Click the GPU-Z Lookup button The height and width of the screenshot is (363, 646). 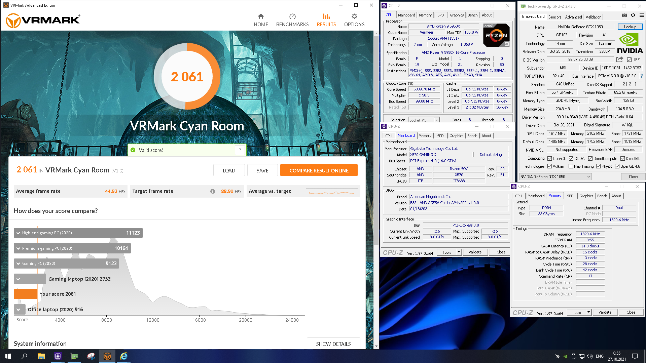click(630, 27)
